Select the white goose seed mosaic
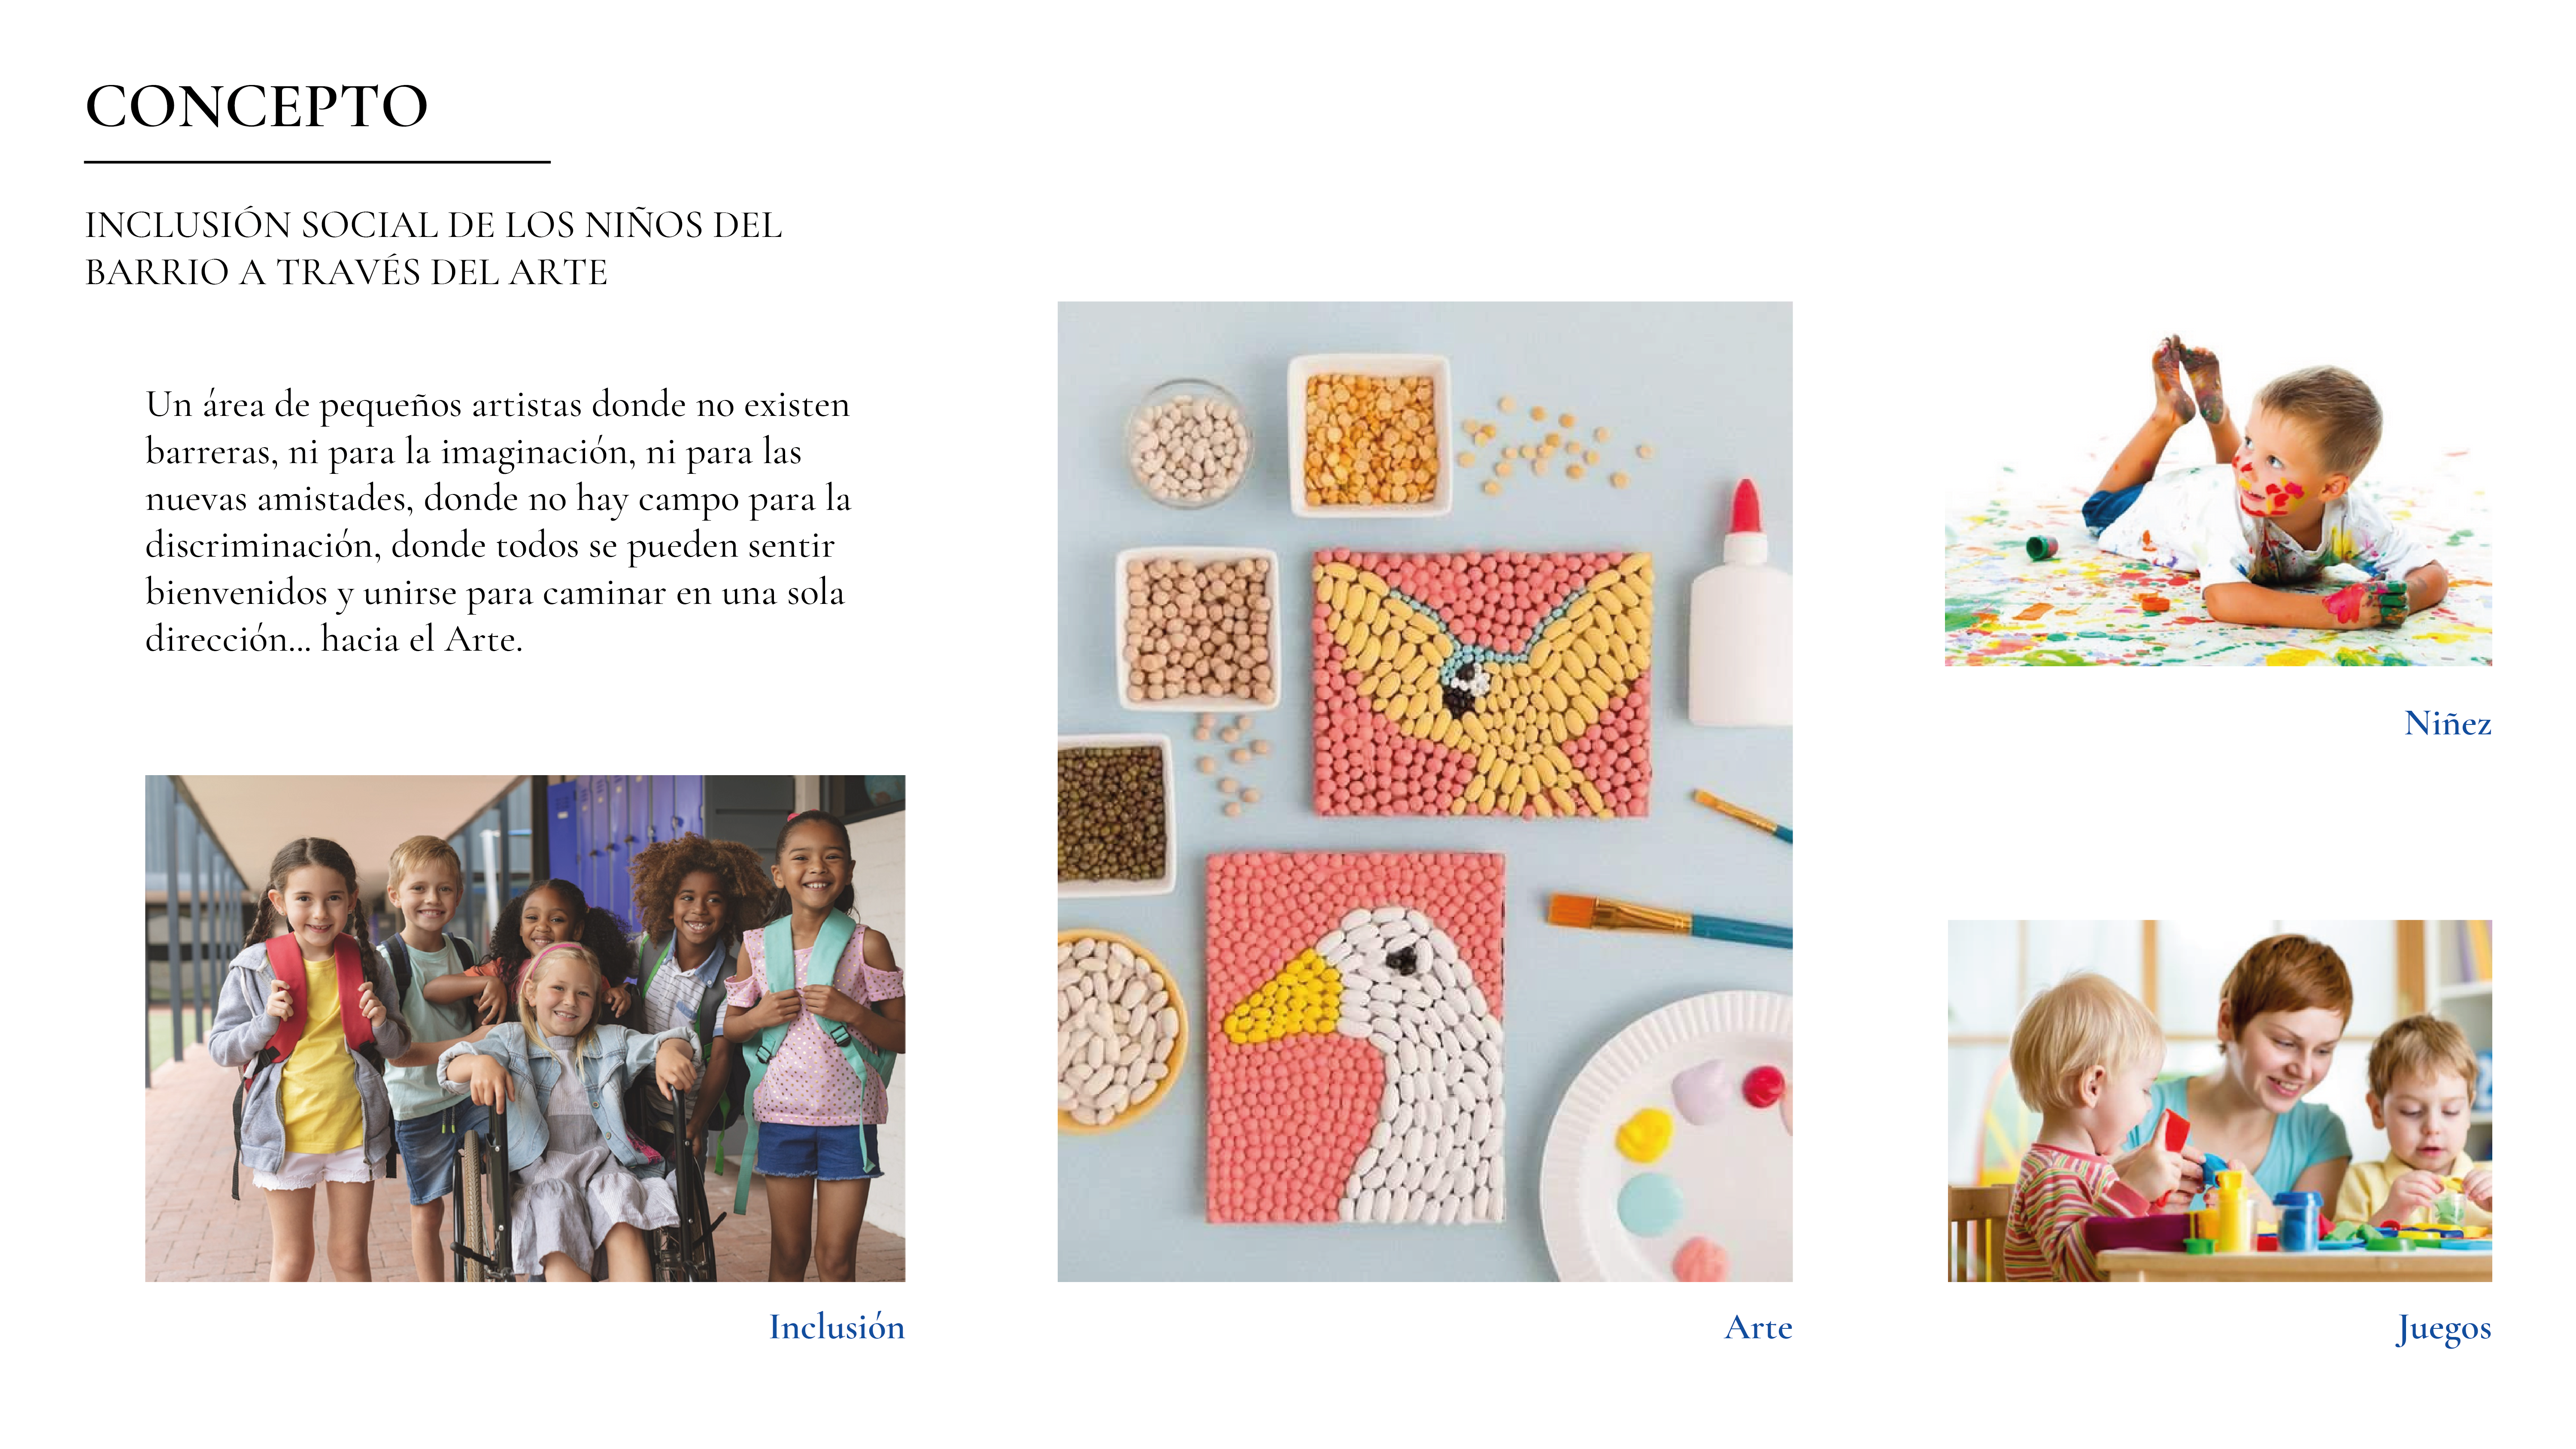 1355,1038
